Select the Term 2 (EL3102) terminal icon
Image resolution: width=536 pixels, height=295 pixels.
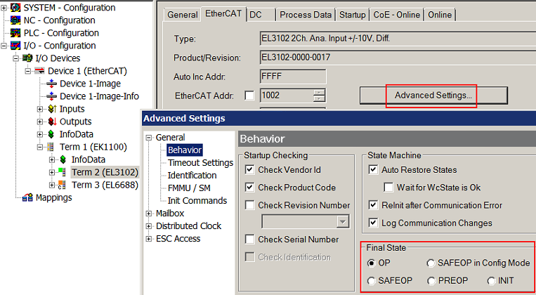pyautogui.click(x=64, y=172)
